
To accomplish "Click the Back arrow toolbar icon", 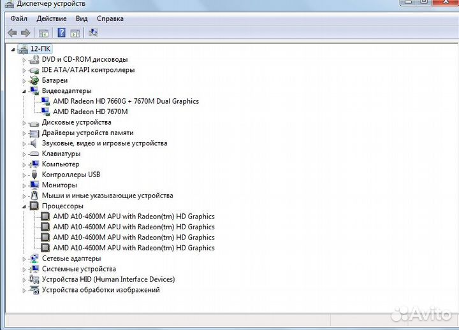I will pyautogui.click(x=12, y=32).
